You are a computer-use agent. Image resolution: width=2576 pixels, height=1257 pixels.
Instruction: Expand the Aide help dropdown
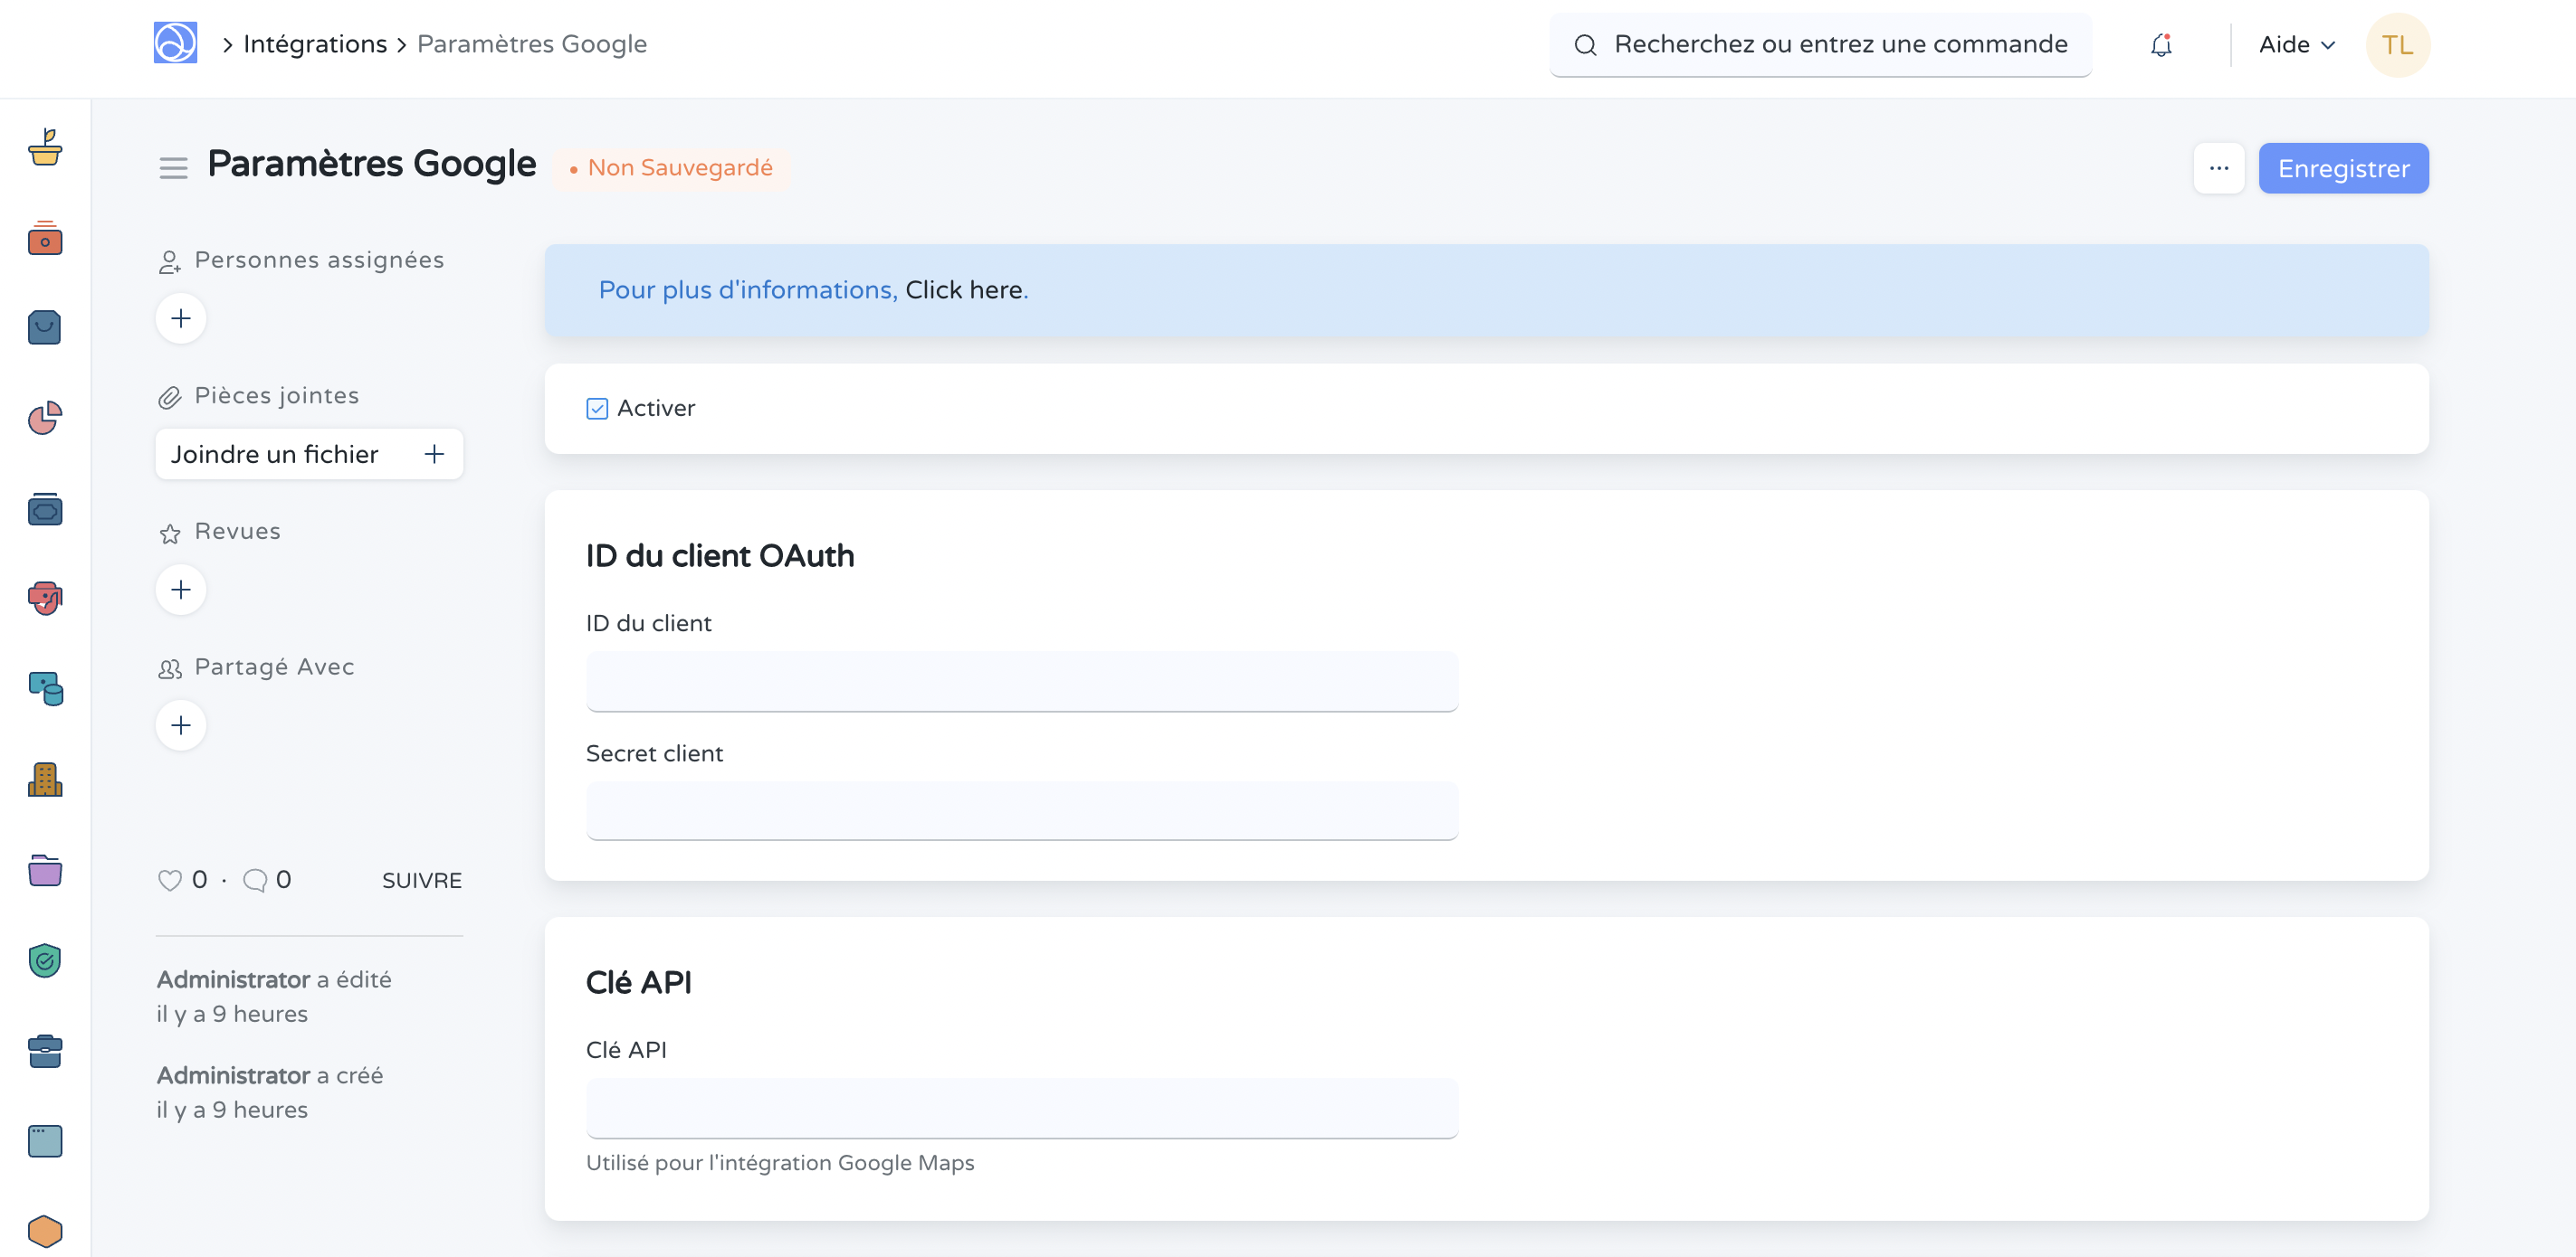coord(2296,45)
